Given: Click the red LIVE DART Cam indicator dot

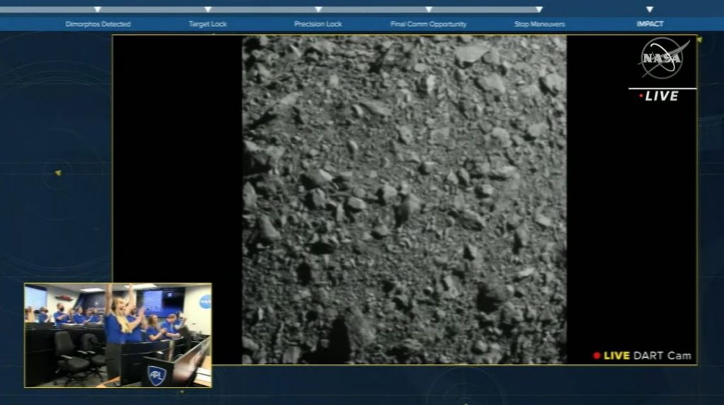Looking at the screenshot, I should tap(597, 356).
